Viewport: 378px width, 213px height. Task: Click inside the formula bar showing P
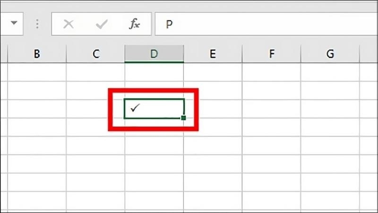pyautogui.click(x=266, y=24)
